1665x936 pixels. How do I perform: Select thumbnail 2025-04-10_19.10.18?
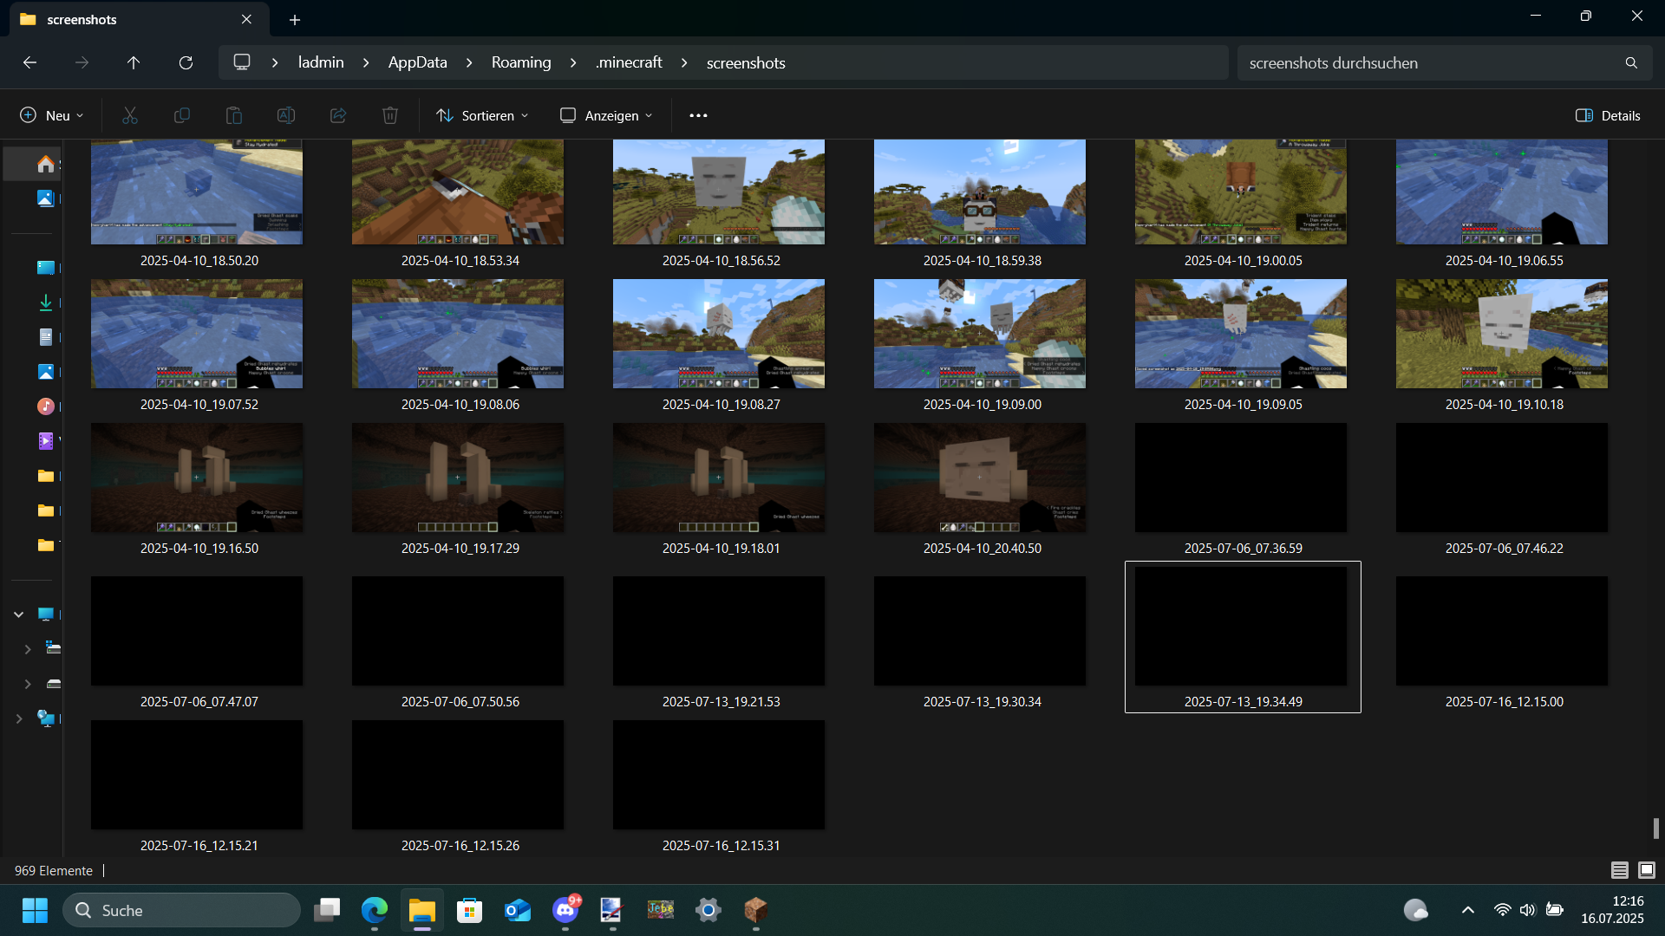pos(1502,334)
